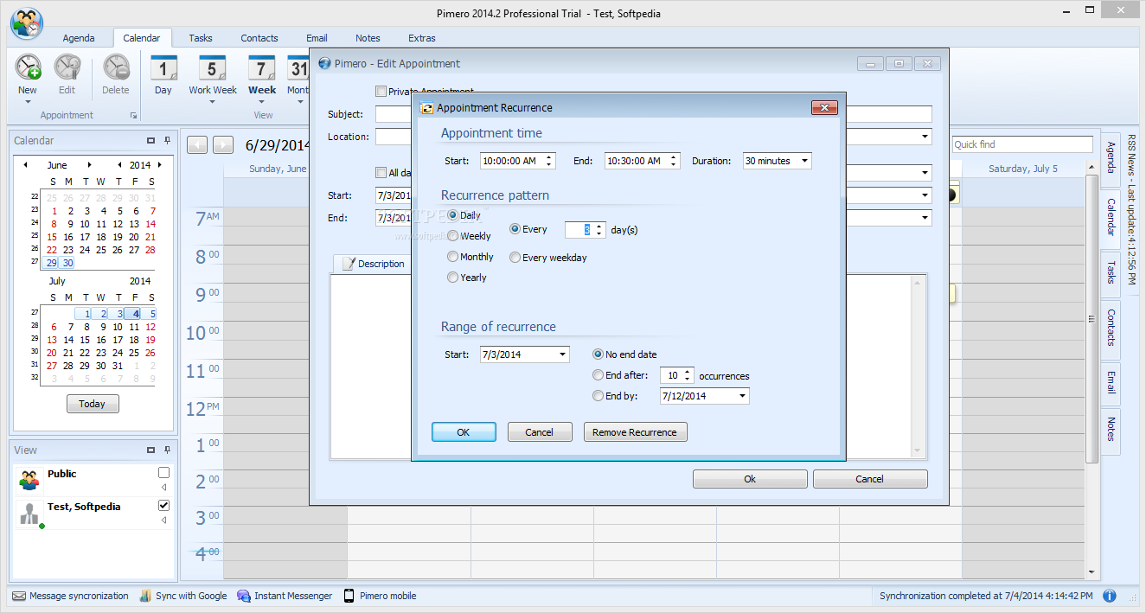1146x613 pixels.
Task: Expand the Test, Softpedia options arrow
Action: click(163, 520)
